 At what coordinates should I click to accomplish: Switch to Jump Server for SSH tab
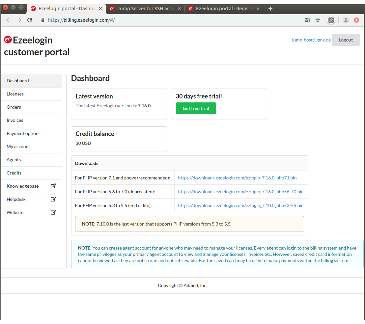pyautogui.click(x=145, y=9)
